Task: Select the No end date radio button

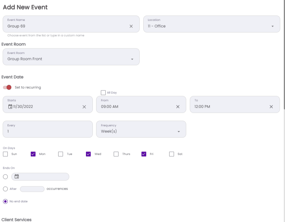Action: click(5, 201)
